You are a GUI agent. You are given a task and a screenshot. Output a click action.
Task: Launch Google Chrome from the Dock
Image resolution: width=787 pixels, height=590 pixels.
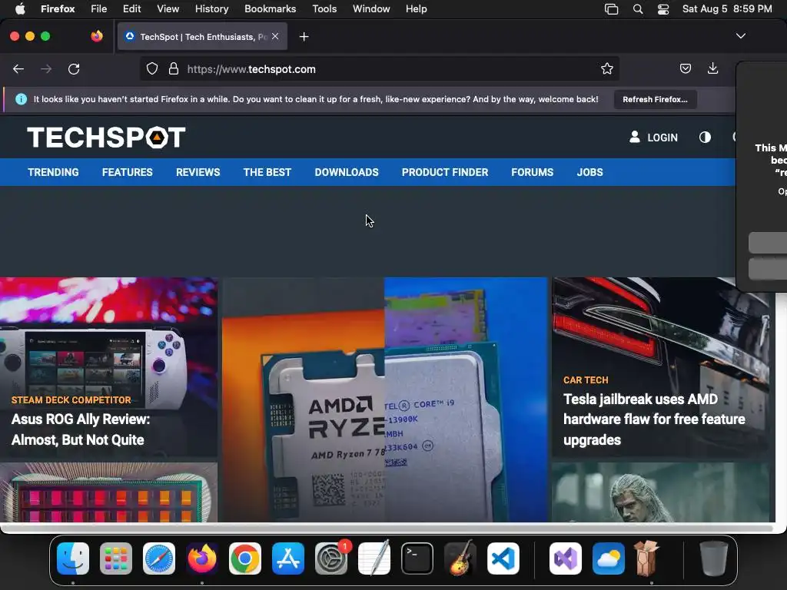tap(245, 559)
